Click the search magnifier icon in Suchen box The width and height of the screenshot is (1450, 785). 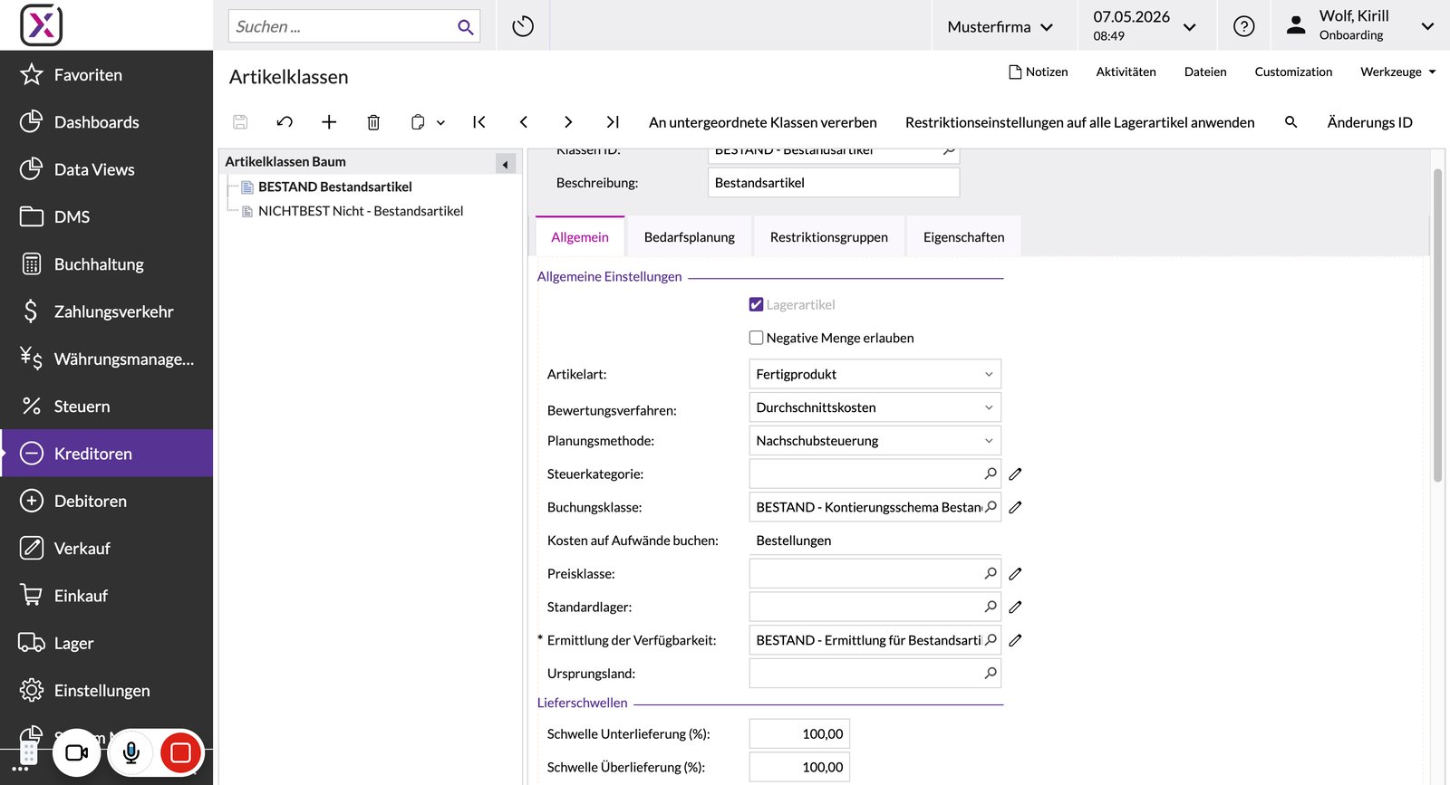tap(465, 27)
